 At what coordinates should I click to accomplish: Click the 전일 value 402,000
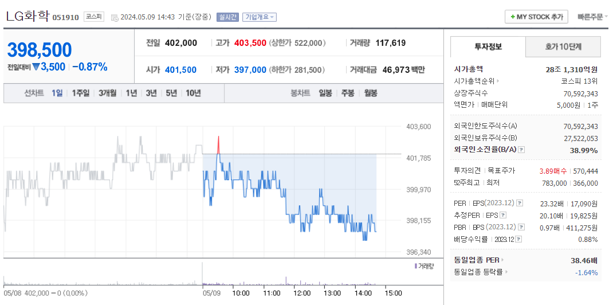(x=181, y=43)
